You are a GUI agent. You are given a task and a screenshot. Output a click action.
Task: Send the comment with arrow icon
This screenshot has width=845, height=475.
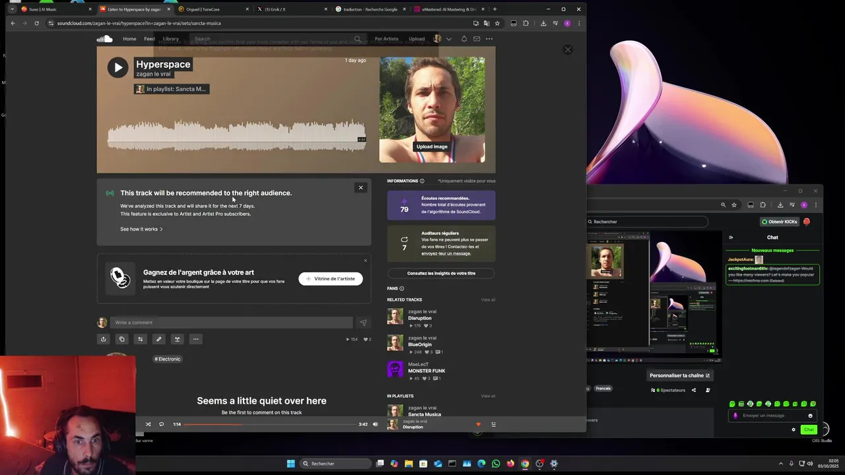pyautogui.click(x=363, y=323)
